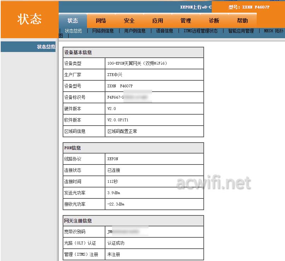Screen dimensions: 285x261
Task: Click the 区域码信息 label
Action: 75,131
